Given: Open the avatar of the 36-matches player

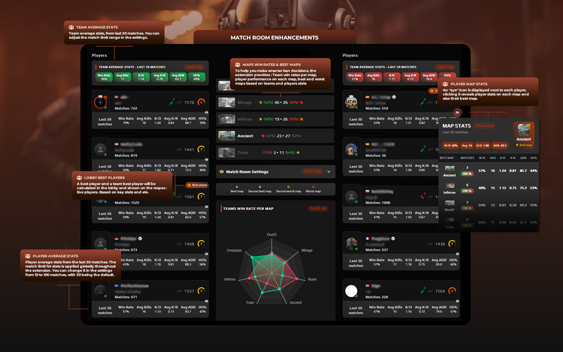Looking at the screenshot, I should click(351, 150).
